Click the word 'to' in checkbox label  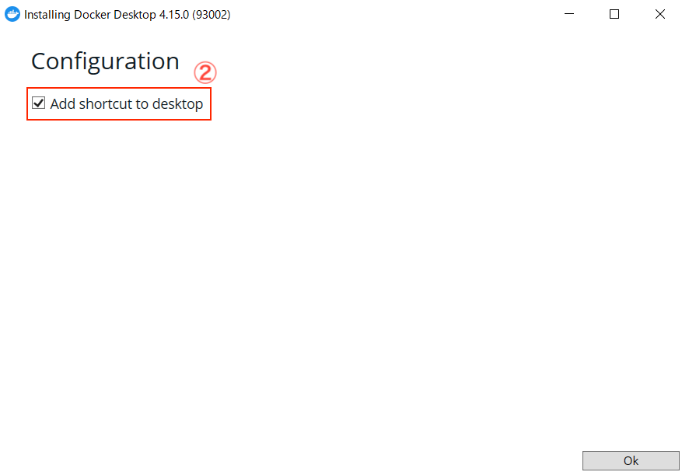[x=142, y=104]
